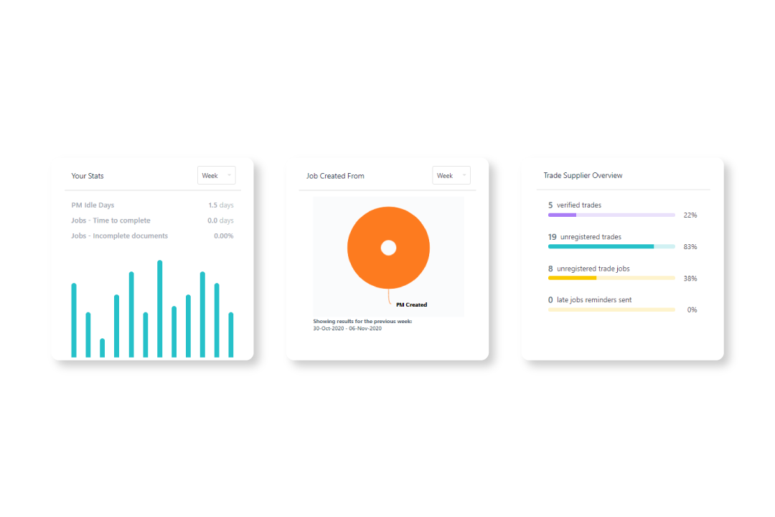Click the white center of the donut chart
The height and width of the screenshot is (517, 775).
(x=388, y=248)
